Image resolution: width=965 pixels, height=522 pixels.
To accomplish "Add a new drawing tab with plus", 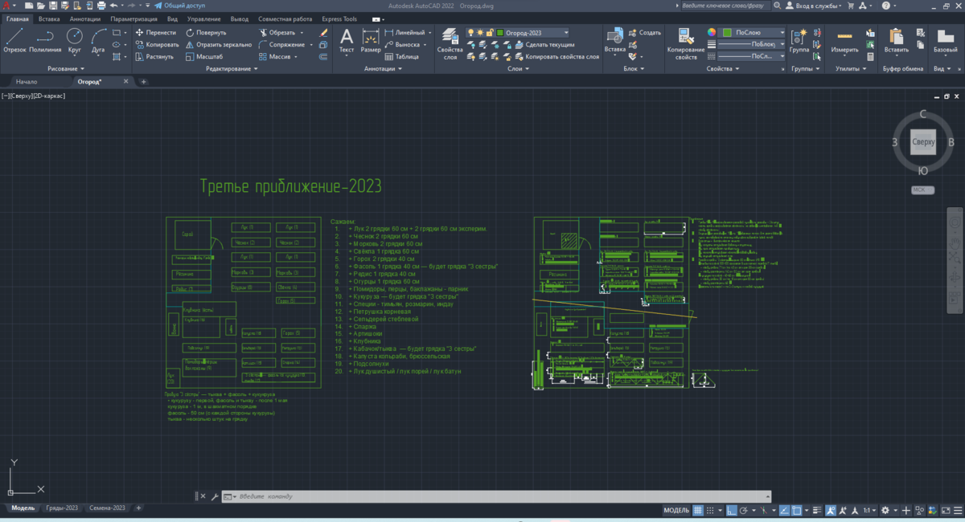I will pyautogui.click(x=144, y=82).
